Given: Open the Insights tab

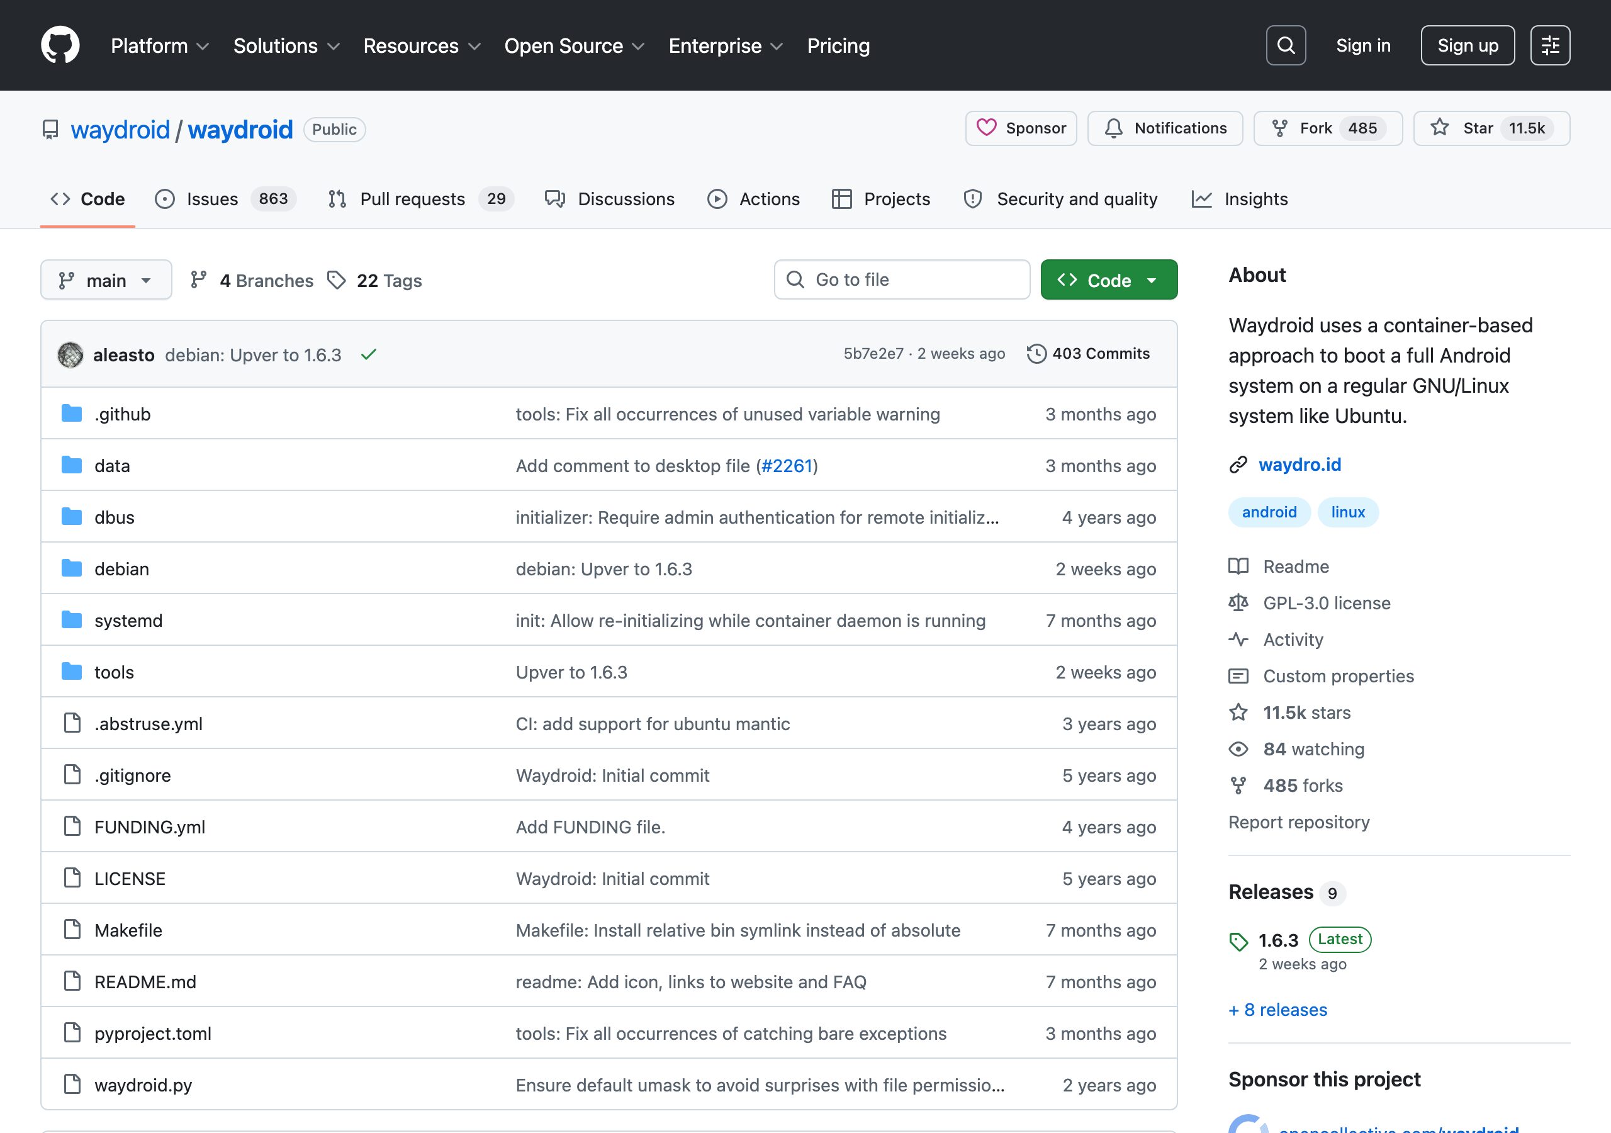Looking at the screenshot, I should click(1240, 200).
